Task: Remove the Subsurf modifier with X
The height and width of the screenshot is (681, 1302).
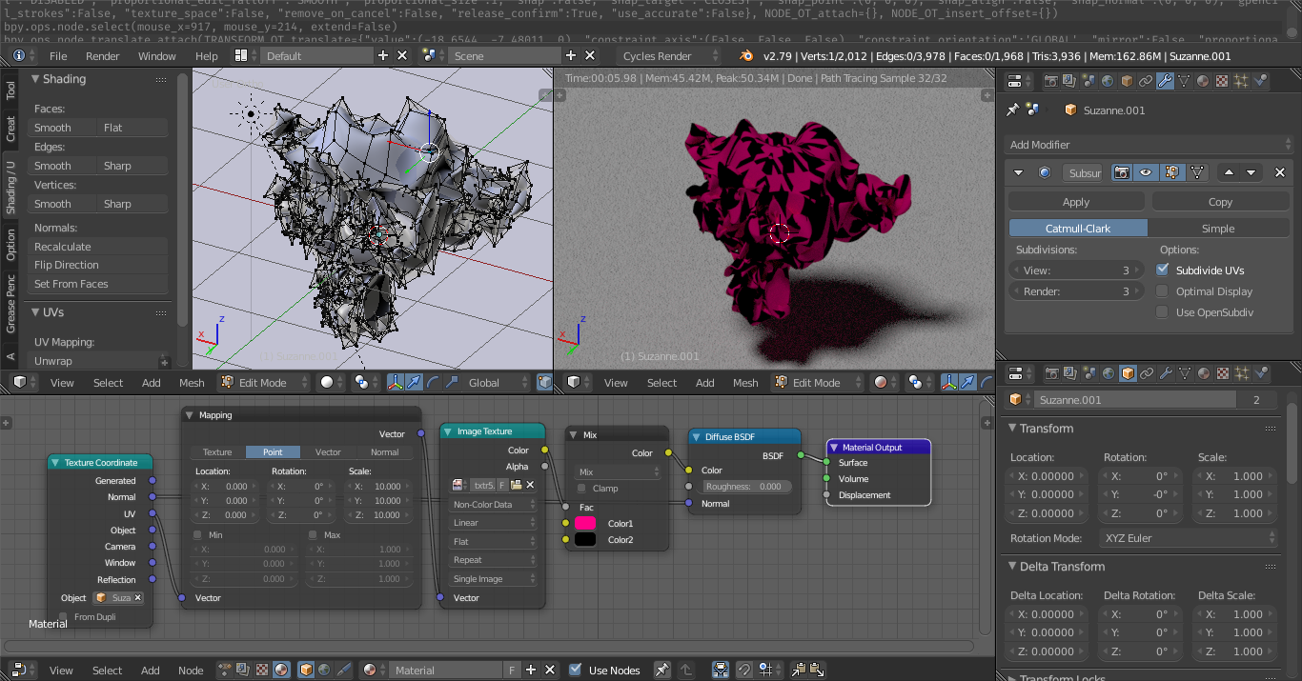Action: point(1280,172)
